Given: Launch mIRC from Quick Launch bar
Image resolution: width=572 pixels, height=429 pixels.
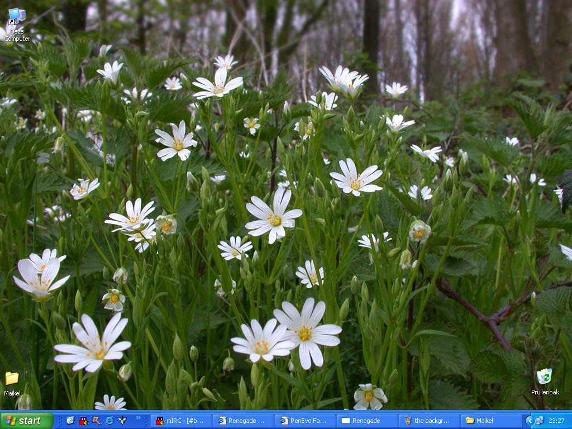Looking at the screenshot, I should point(83,421).
